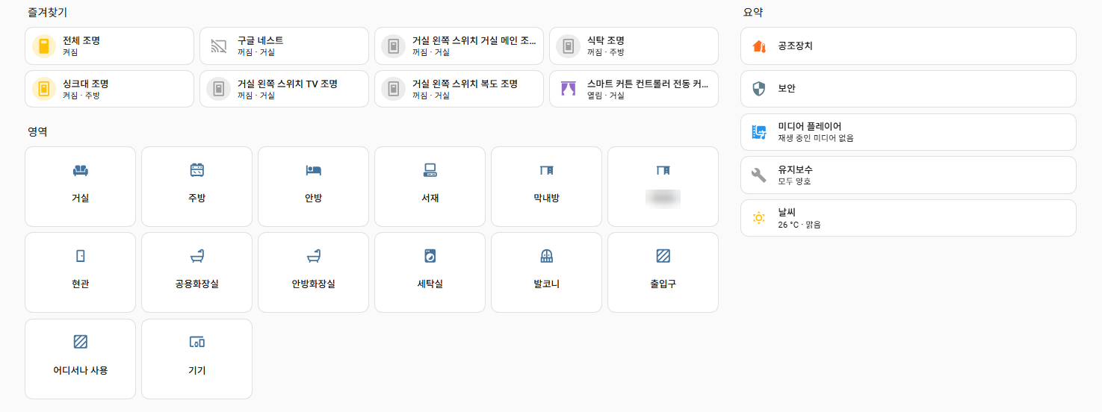
Task: Click the '재생 중인 미디어 없음' status text
Action: (x=816, y=138)
